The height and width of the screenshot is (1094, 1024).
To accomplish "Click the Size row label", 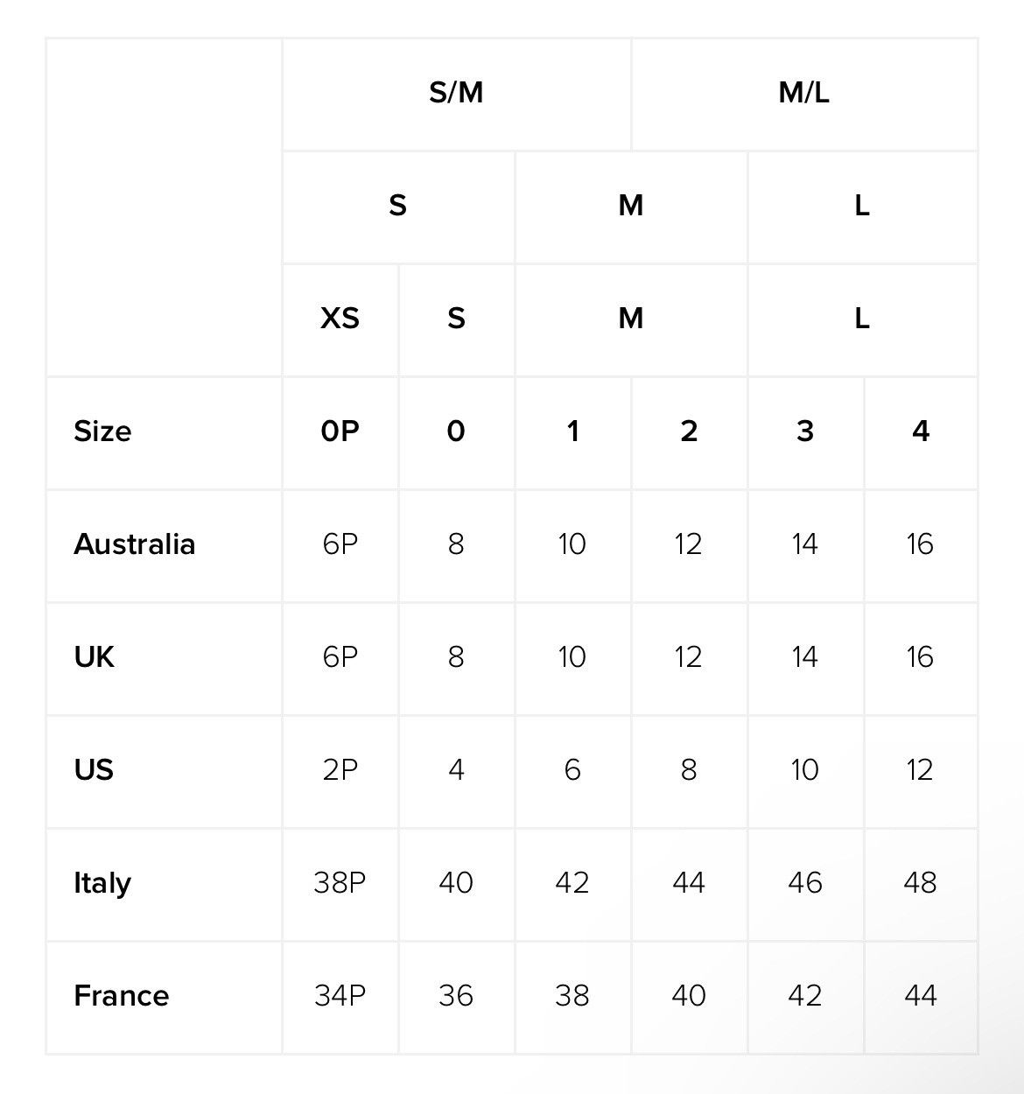I will [x=164, y=431].
